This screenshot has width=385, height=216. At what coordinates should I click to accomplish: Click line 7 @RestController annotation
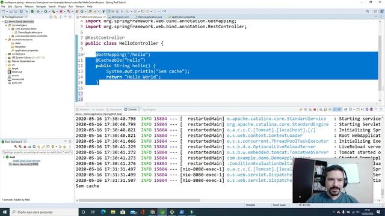(x=105, y=38)
